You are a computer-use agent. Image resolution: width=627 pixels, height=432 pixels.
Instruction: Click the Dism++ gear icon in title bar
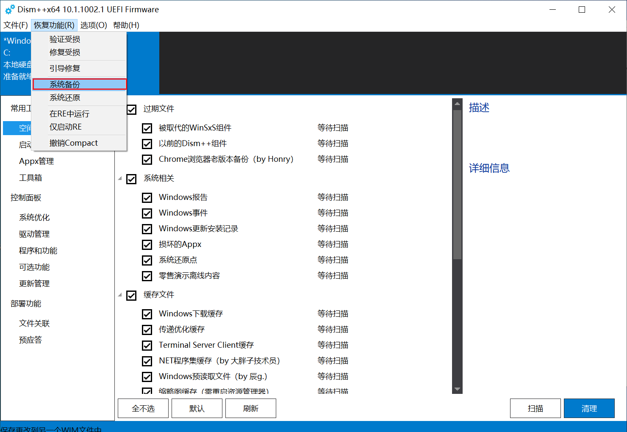(10, 9)
